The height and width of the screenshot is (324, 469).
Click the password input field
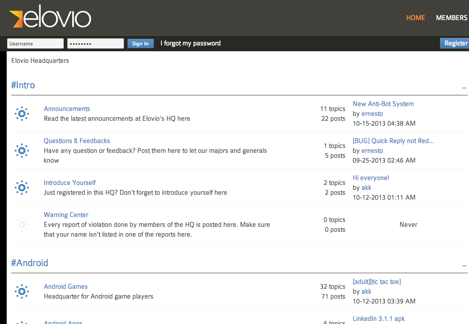95,44
